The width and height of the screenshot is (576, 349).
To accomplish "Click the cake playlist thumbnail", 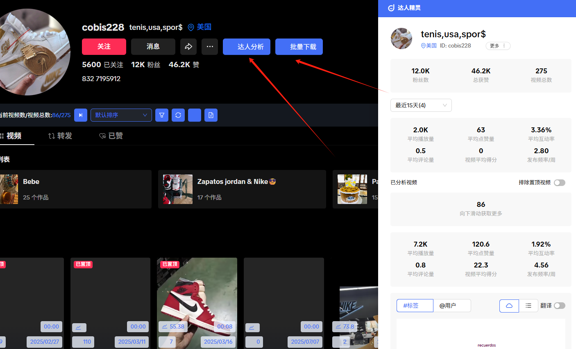I will pos(352,189).
